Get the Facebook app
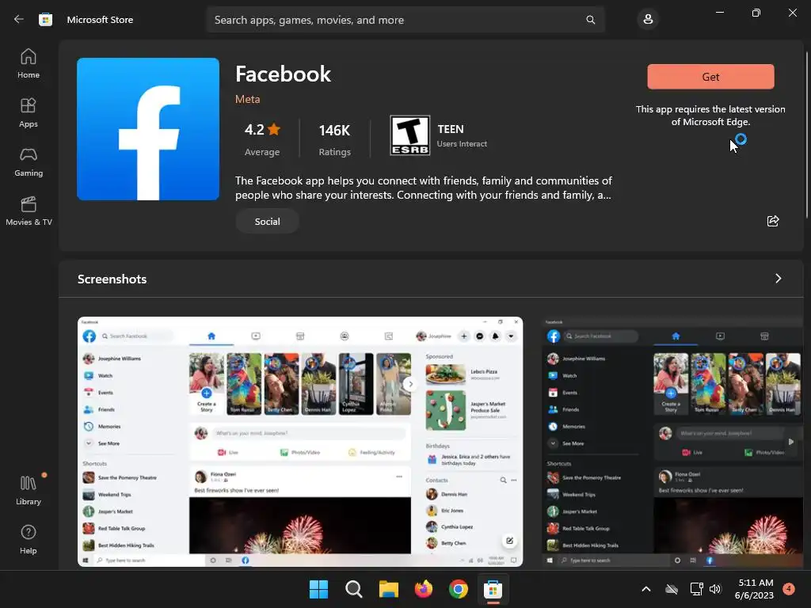 [x=710, y=77]
